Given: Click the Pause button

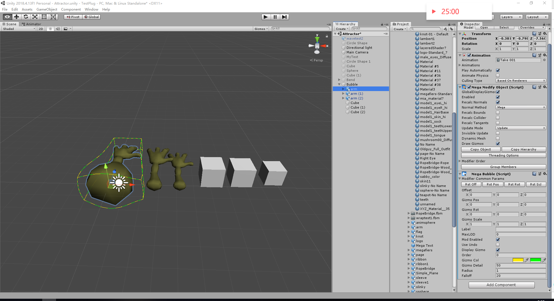Looking at the screenshot, I should pyautogui.click(x=275, y=17).
